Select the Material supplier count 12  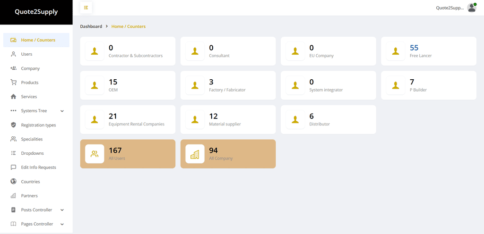pyautogui.click(x=213, y=116)
